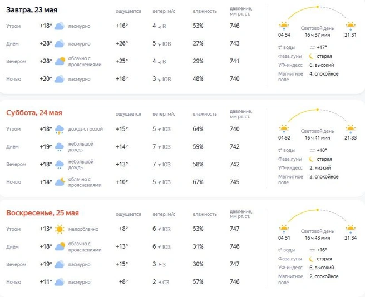The width and height of the screenshot is (365, 297).
Task: Click the 746 pressure value for Friday morning
Action: coord(235,26)
